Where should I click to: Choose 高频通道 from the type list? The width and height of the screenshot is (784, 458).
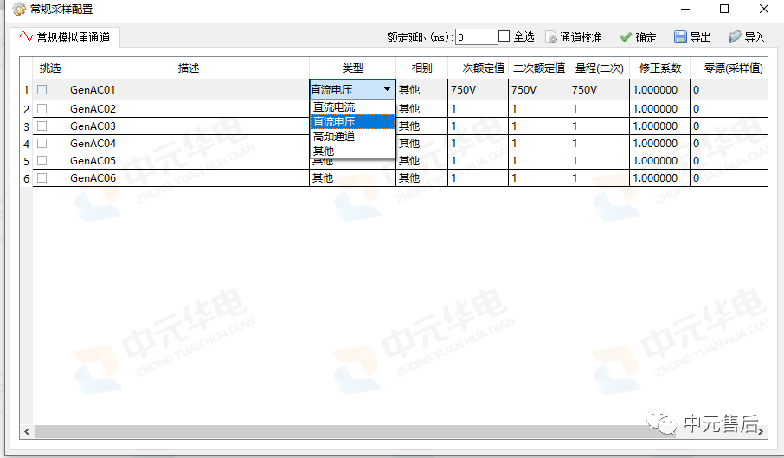tap(352, 136)
